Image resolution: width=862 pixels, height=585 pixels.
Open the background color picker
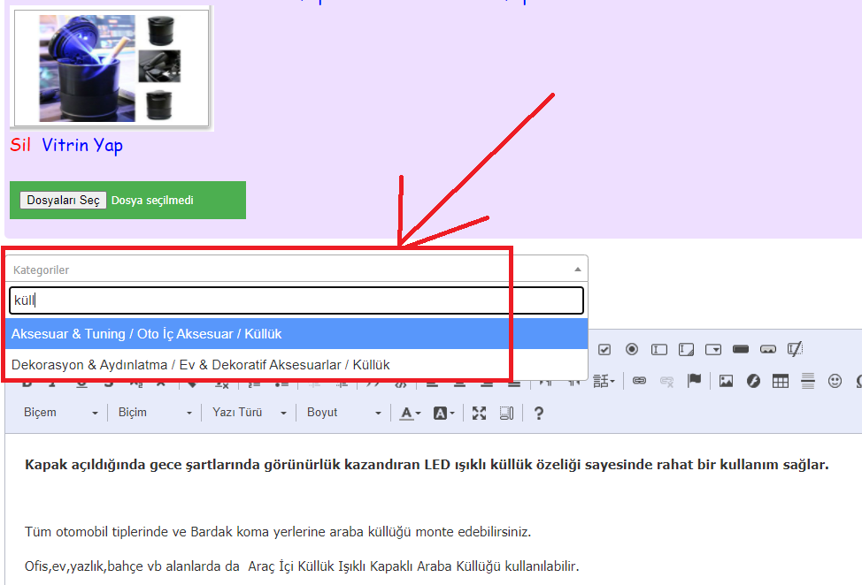443,413
